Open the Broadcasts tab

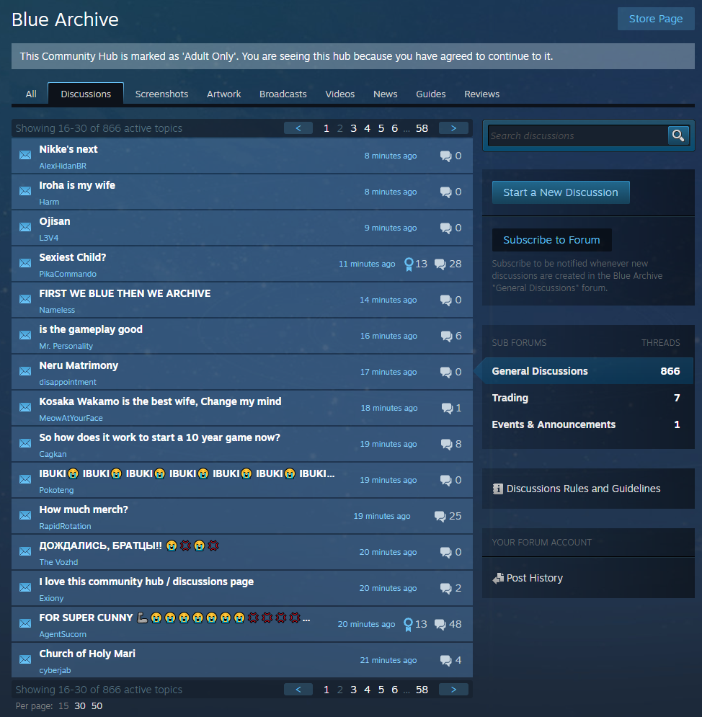(283, 94)
